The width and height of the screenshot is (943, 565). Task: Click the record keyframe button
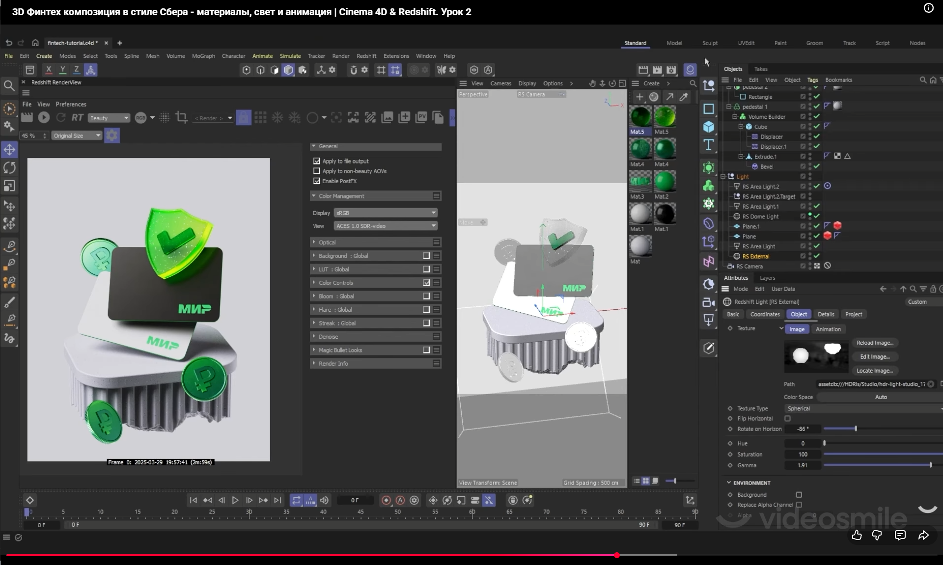(386, 500)
